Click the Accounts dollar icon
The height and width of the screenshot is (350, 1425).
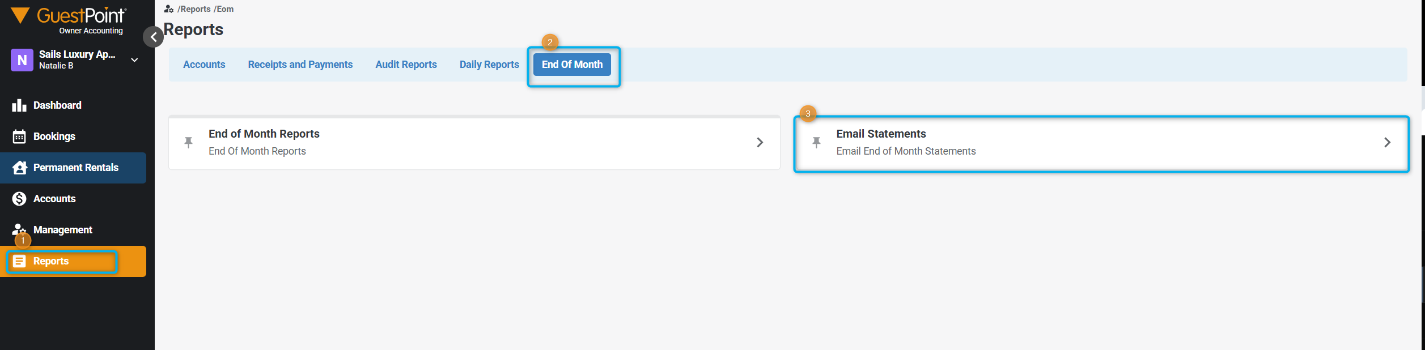[x=19, y=199]
